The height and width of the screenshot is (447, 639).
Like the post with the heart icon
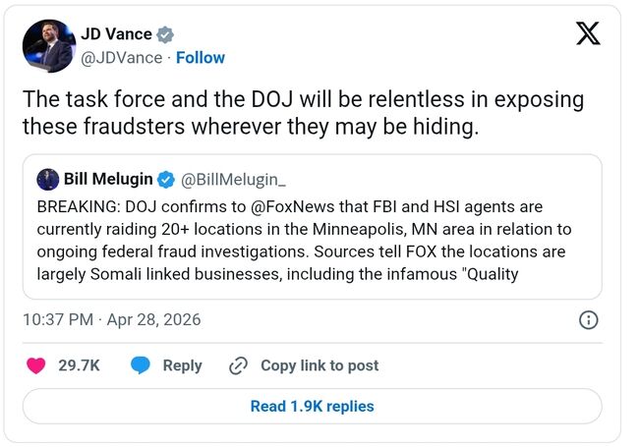[36, 365]
